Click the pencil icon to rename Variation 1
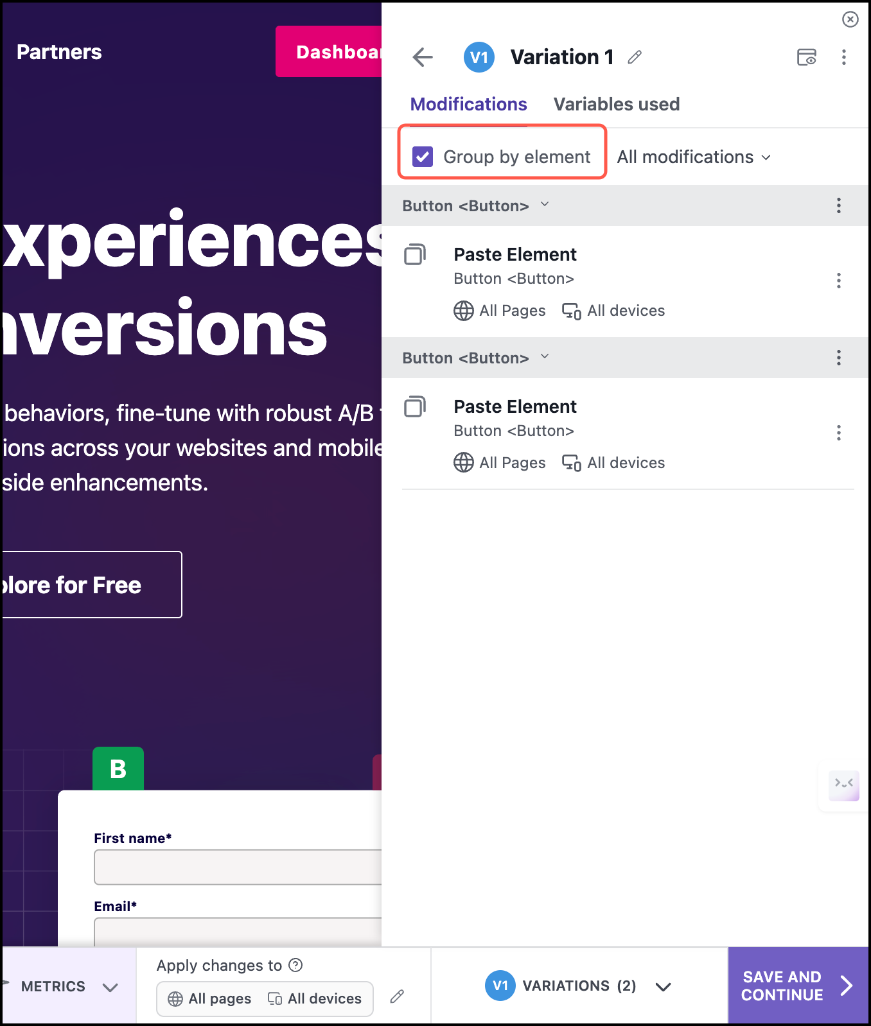871x1026 pixels. [x=635, y=57]
